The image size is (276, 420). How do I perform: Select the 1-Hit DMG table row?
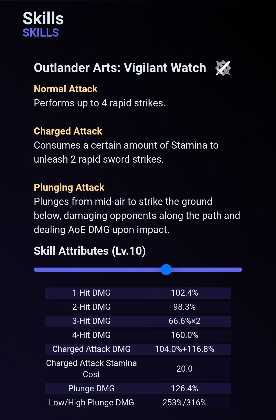(138, 293)
